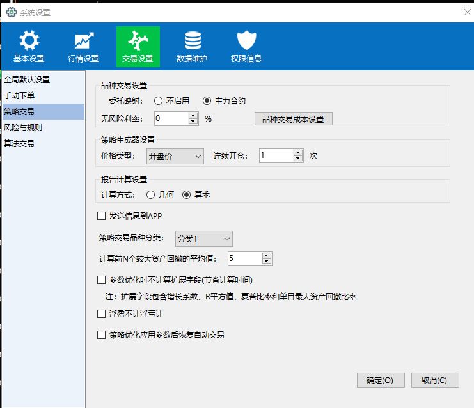Viewport: 474px width, 408px height.
Task: Click the 计算前N个较大资产回撤 value field
Action: [x=243, y=258]
